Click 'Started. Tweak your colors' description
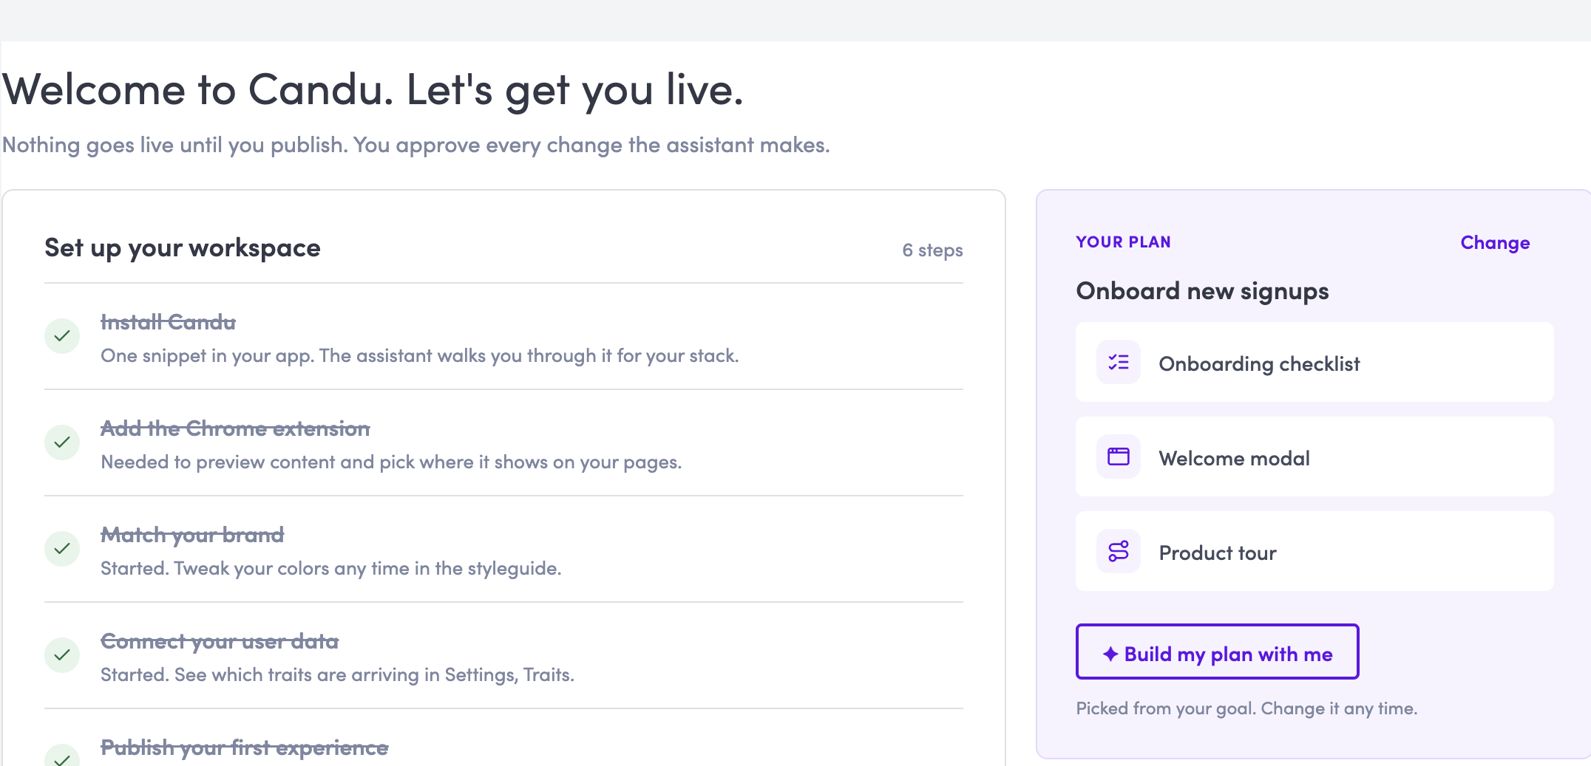Image resolution: width=1591 pixels, height=766 pixels. pyautogui.click(x=331, y=568)
